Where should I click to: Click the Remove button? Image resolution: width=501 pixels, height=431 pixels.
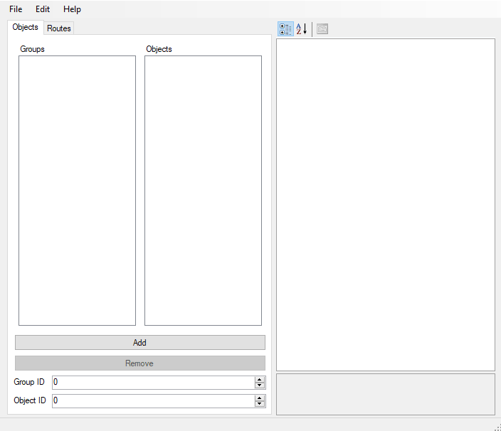(x=139, y=363)
